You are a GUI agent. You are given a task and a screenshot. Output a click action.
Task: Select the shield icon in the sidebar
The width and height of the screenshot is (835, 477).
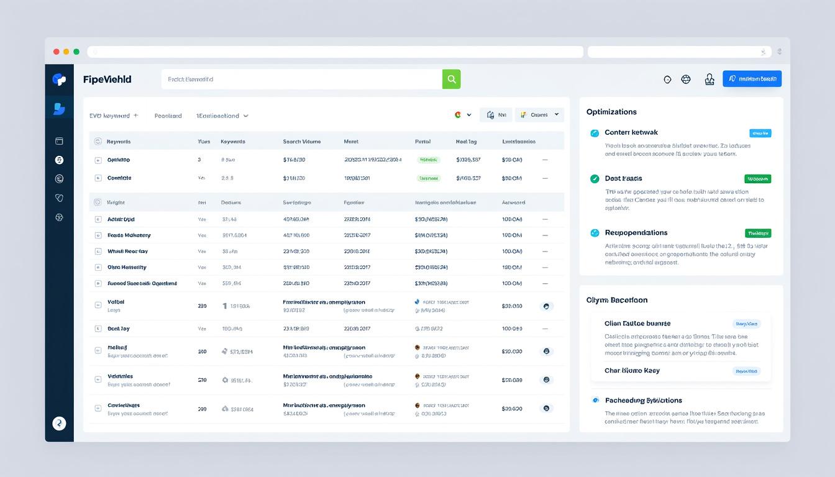click(x=60, y=198)
